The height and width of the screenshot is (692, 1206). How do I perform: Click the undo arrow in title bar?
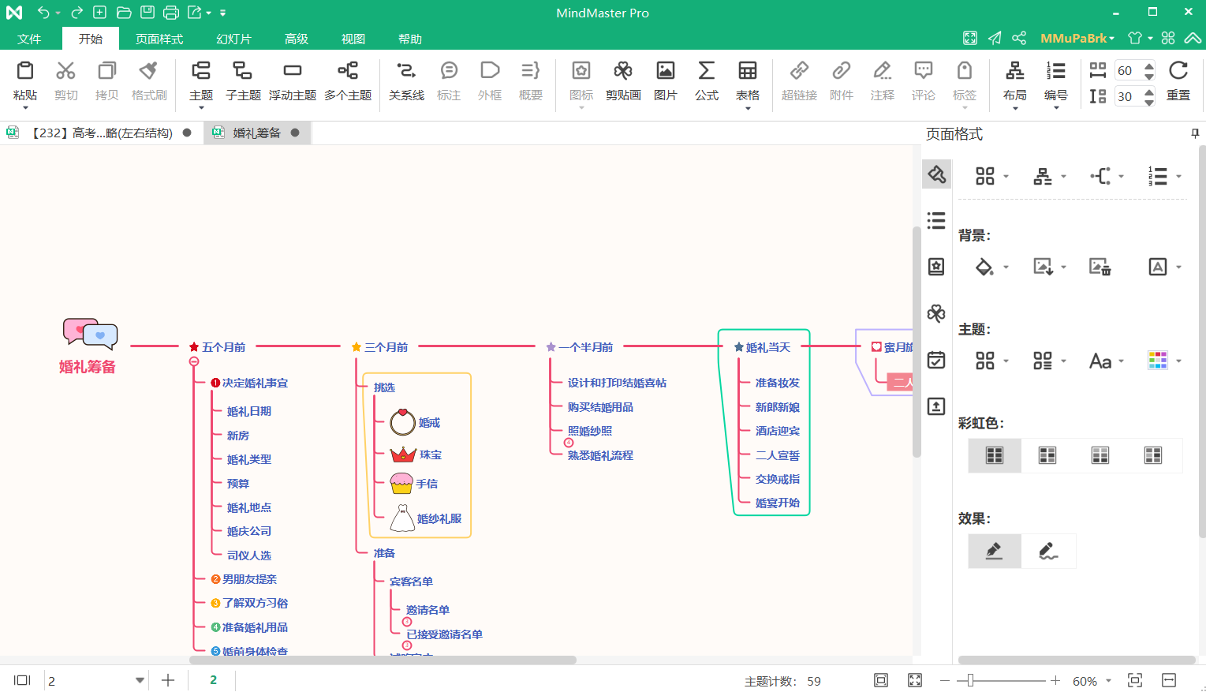pos(43,13)
